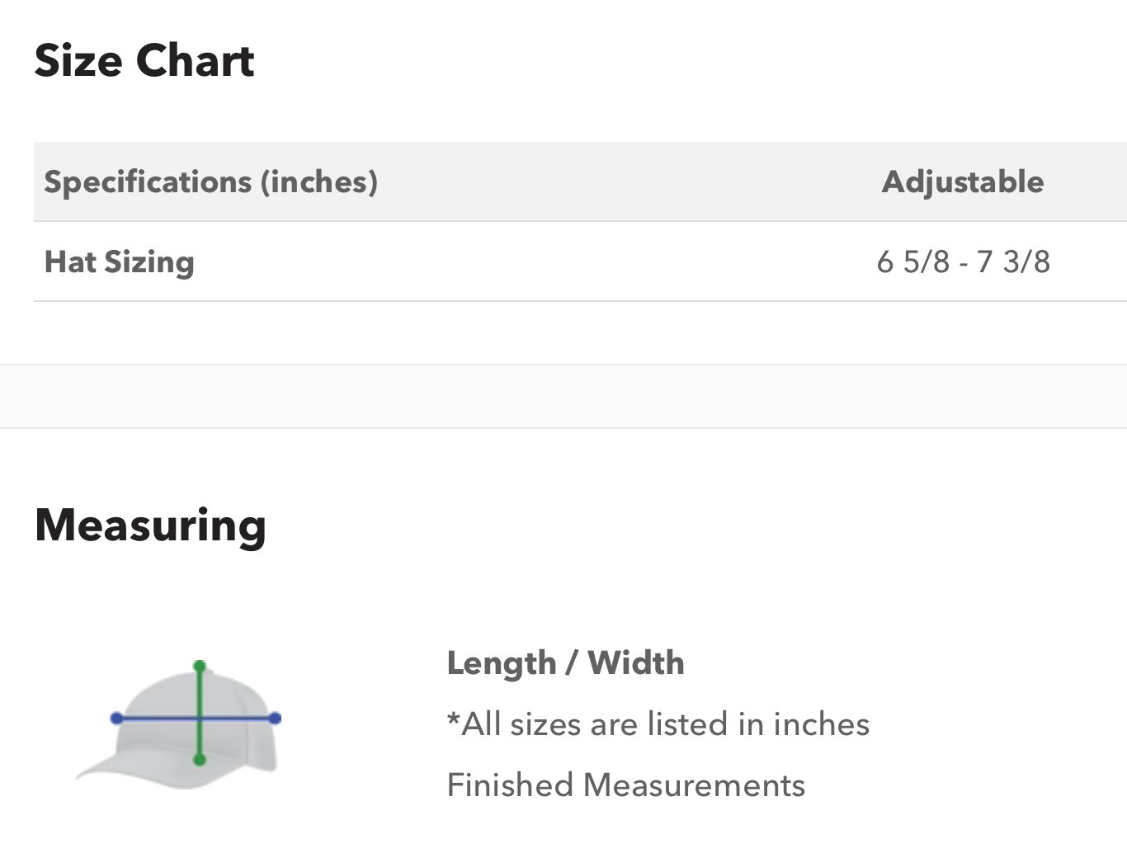Click the Size Chart heading
Image resolution: width=1127 pixels, height=853 pixels.
click(144, 61)
